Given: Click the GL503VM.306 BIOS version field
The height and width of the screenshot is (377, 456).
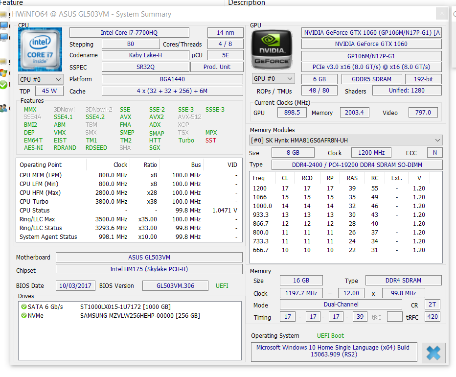Looking at the screenshot, I should (176, 286).
